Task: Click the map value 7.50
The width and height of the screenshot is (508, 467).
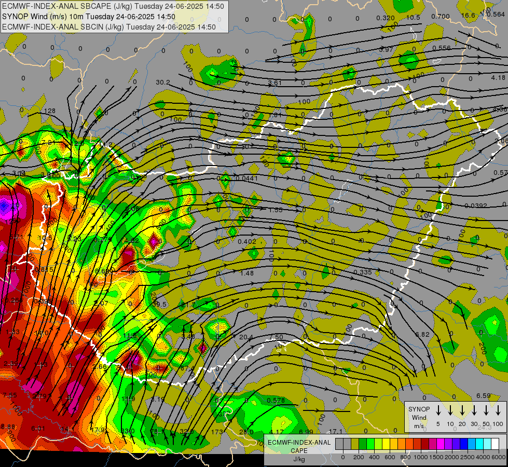Action: pyautogui.click(x=277, y=337)
